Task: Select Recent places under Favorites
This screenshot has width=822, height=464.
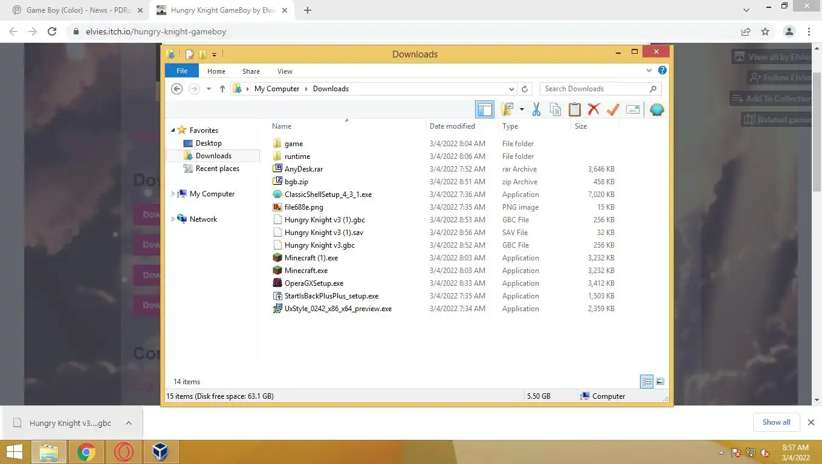Action: [218, 169]
